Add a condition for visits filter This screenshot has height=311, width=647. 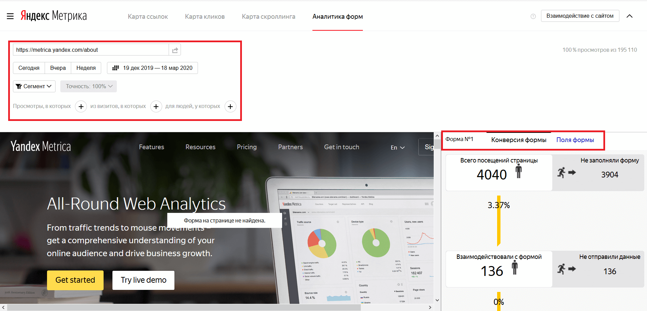pos(156,107)
